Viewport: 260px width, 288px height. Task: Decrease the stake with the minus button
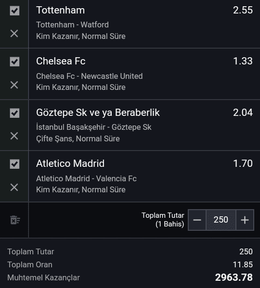pyautogui.click(x=197, y=220)
